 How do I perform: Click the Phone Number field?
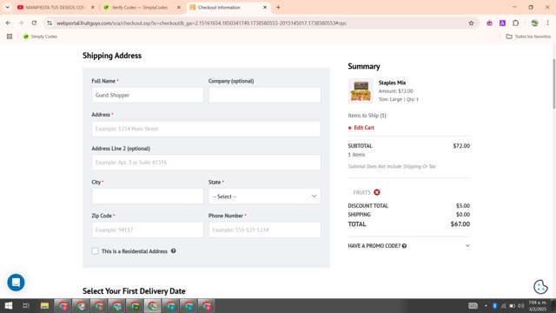pos(264,230)
